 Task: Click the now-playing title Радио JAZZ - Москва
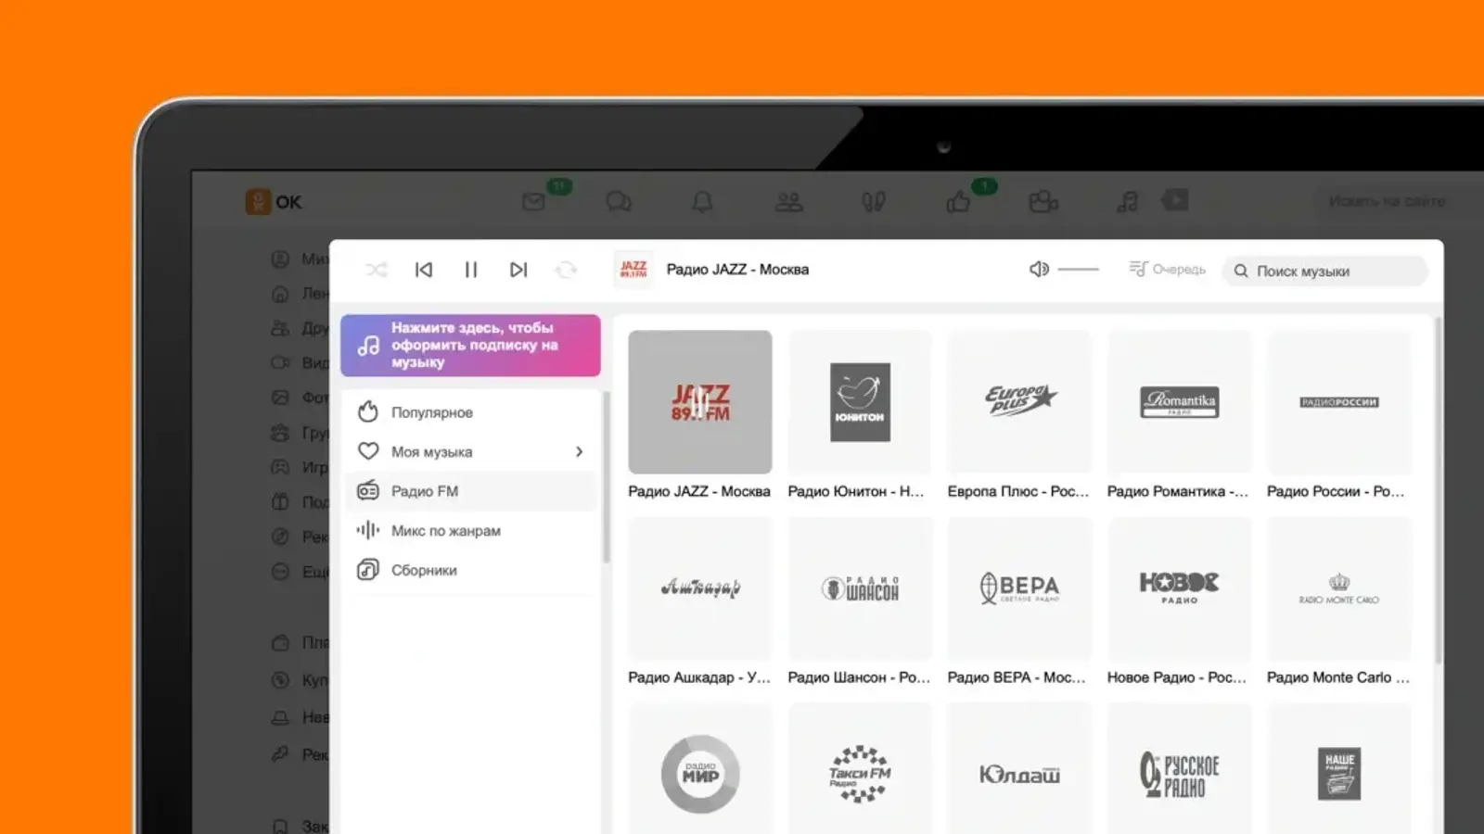click(x=737, y=270)
